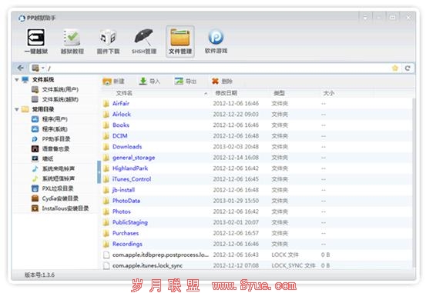Image resolution: width=426 pixels, height=293 pixels.
Task: Select the HighlandPark folder name
Action: (x=130, y=168)
